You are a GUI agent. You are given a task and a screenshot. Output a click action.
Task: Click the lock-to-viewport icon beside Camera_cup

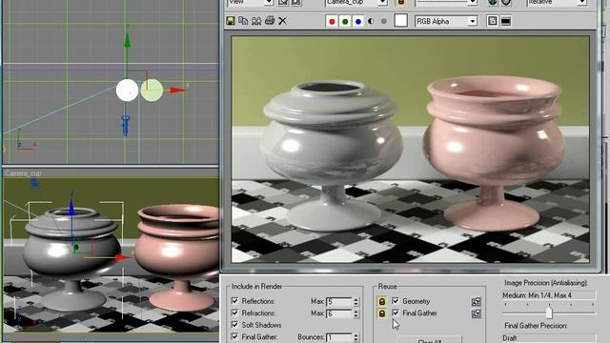tap(400, 2)
